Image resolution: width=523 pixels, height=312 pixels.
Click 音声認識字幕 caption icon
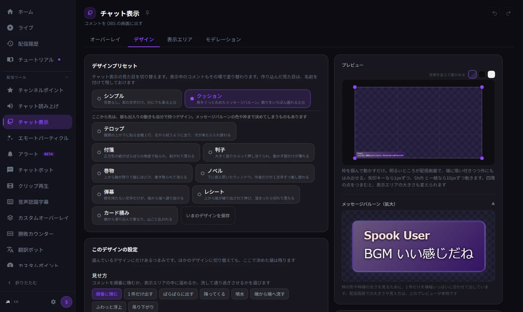(x=10, y=202)
